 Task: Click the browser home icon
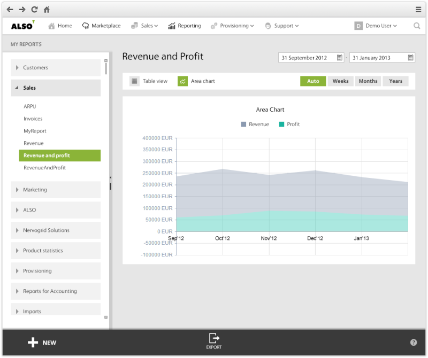[x=47, y=9]
